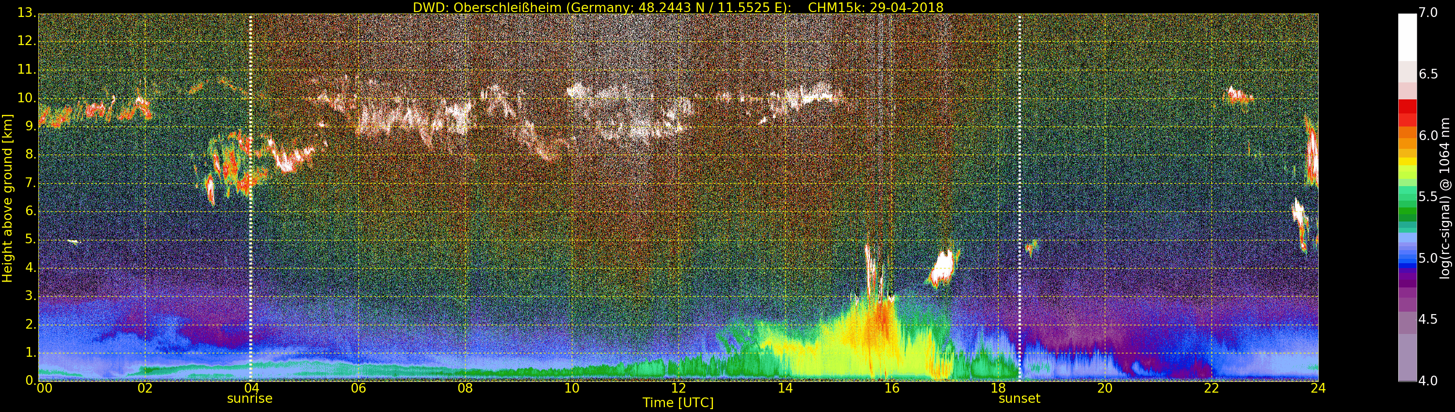Click the 'Height above ground [km]' axis label
Image resolution: width=1455 pixels, height=412 pixels.
(7, 198)
